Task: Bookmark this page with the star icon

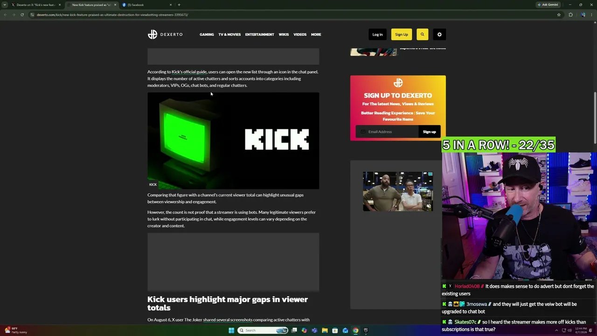Action: (559, 14)
